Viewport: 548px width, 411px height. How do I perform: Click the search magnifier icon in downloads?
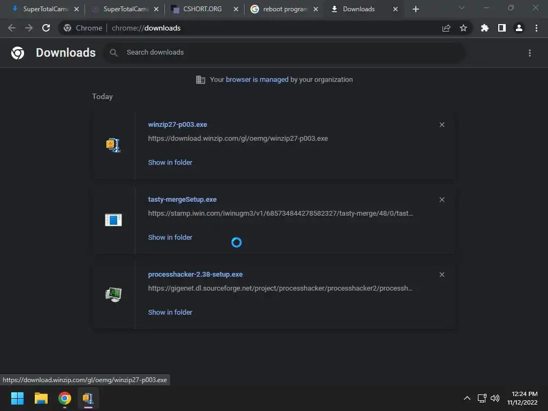[113, 53]
